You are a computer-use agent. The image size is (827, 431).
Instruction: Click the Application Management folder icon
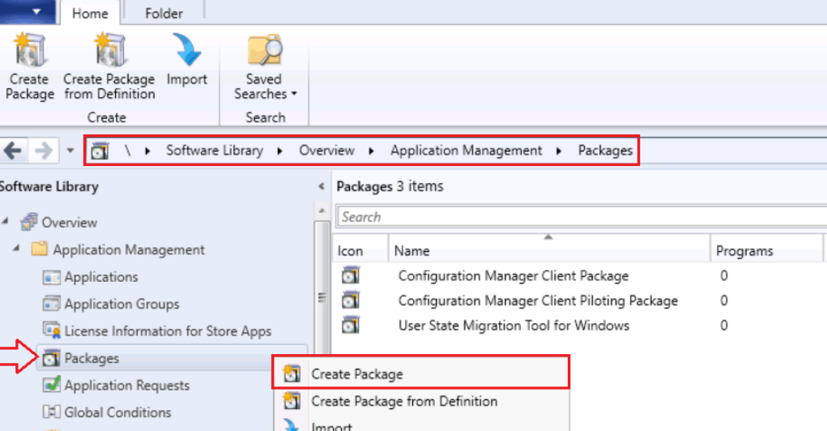coord(40,249)
